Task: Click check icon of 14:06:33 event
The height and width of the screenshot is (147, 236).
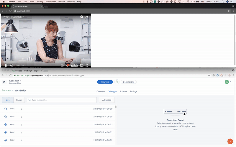Action: 6,124
